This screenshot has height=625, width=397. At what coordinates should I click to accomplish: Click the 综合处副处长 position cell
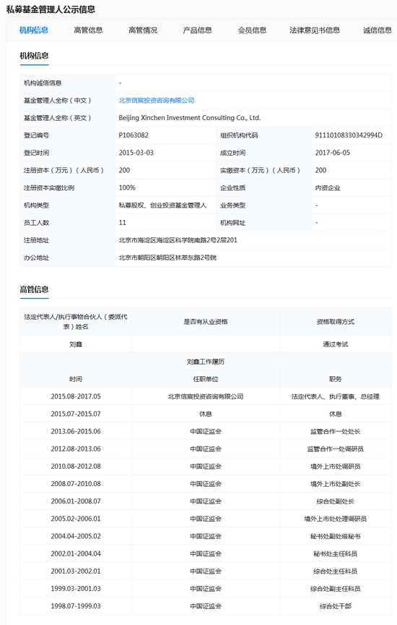click(336, 501)
